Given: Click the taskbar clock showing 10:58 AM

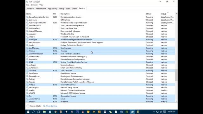Looking at the screenshot, I should (172, 112).
